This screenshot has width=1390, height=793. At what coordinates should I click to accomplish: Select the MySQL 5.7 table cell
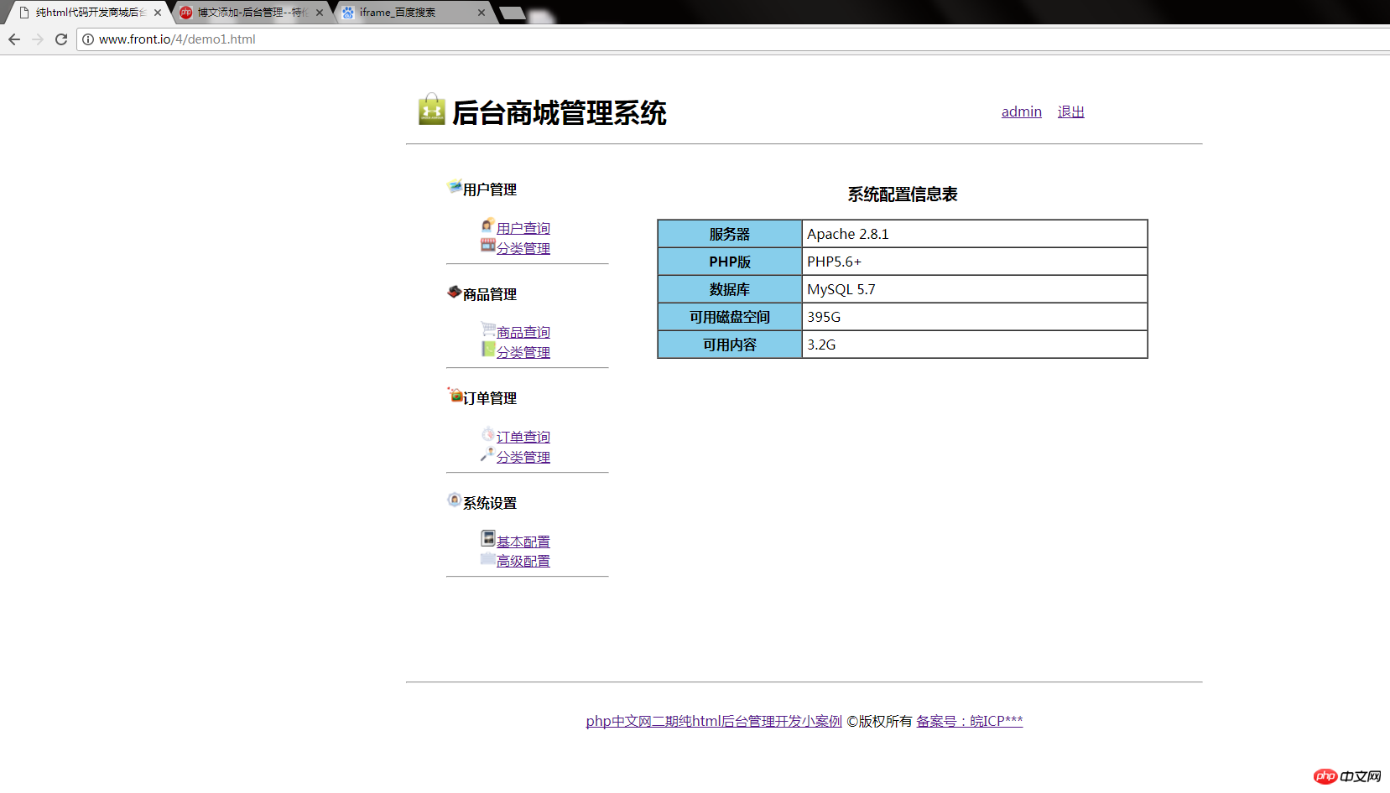coord(975,289)
